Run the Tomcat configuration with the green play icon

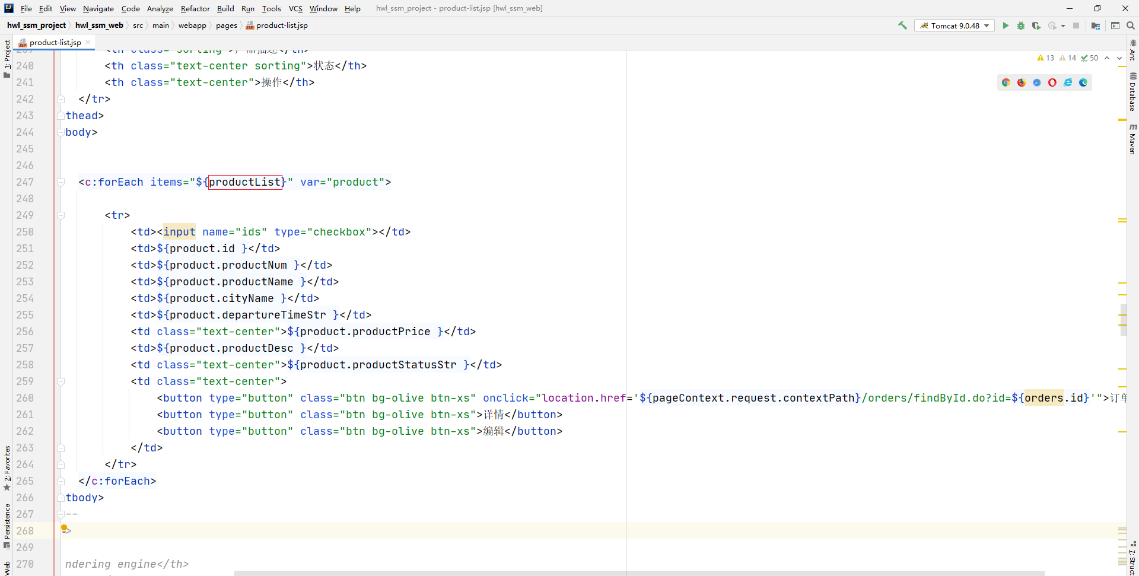click(x=1006, y=26)
